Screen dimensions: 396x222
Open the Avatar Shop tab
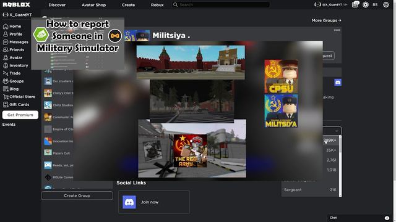[93, 5]
